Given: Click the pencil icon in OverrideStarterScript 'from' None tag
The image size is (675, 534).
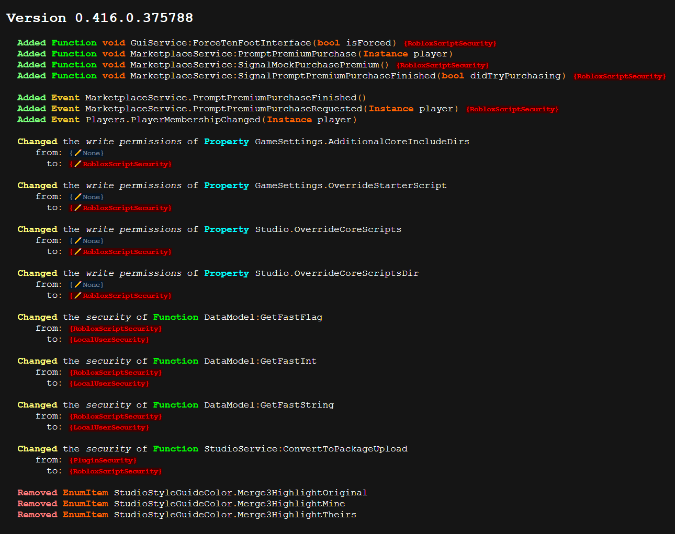Looking at the screenshot, I should coord(77,196).
